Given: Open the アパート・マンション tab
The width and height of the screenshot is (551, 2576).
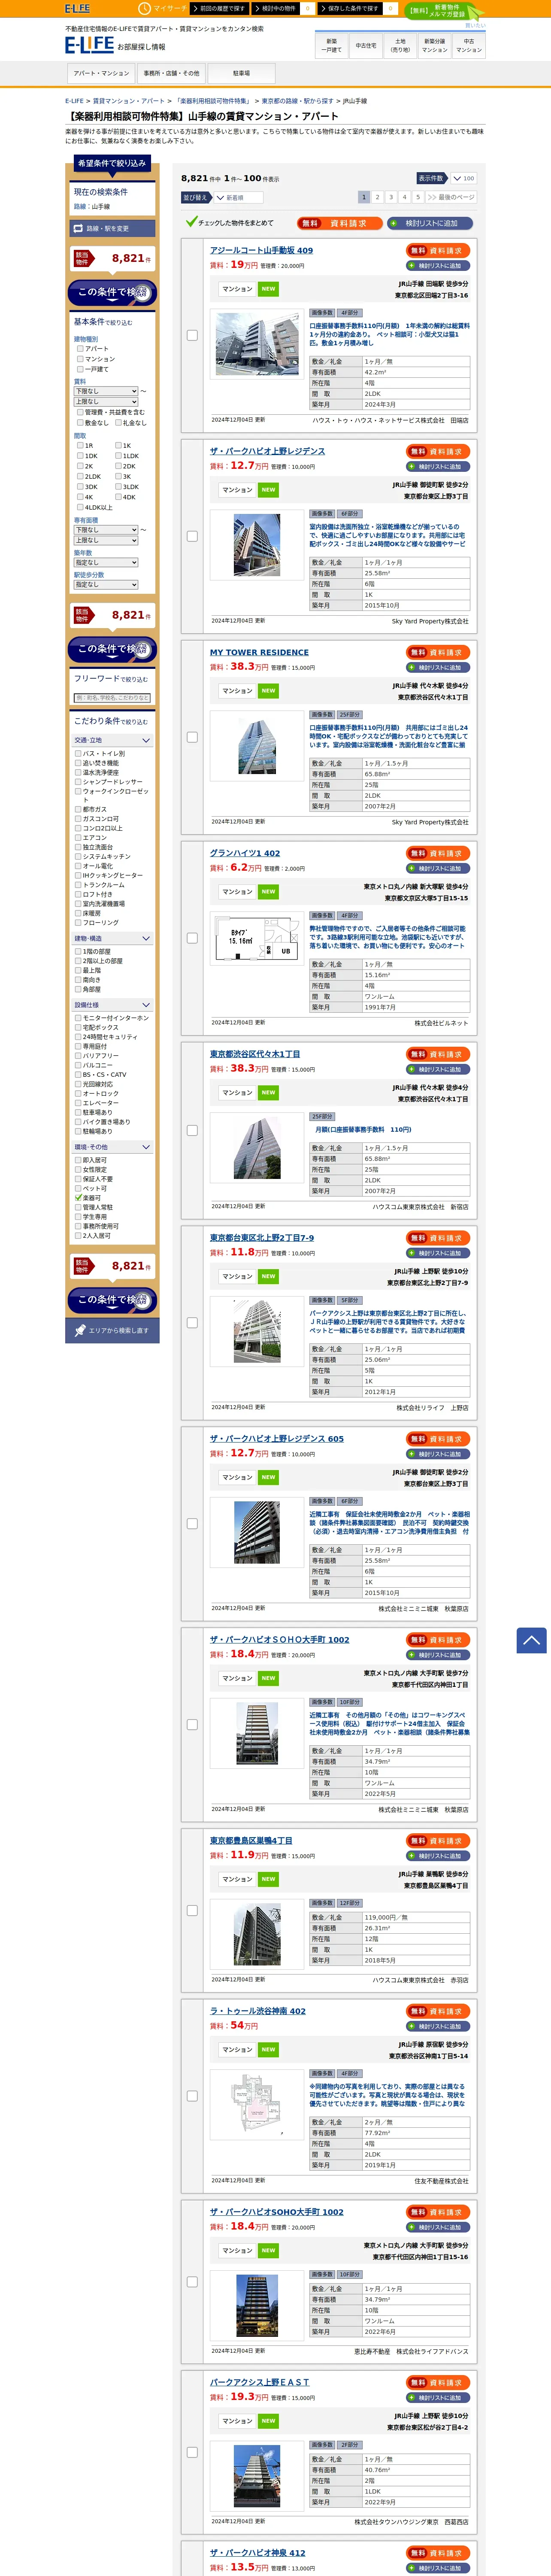Looking at the screenshot, I should (101, 73).
